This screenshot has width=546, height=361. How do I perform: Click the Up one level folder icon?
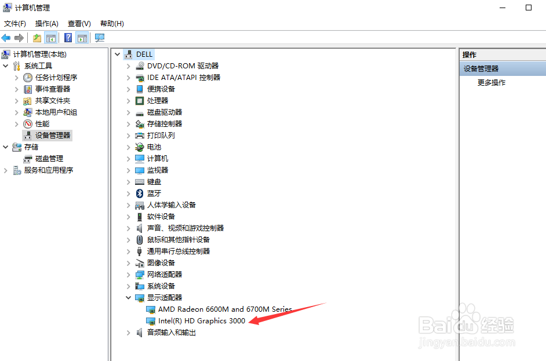37,38
